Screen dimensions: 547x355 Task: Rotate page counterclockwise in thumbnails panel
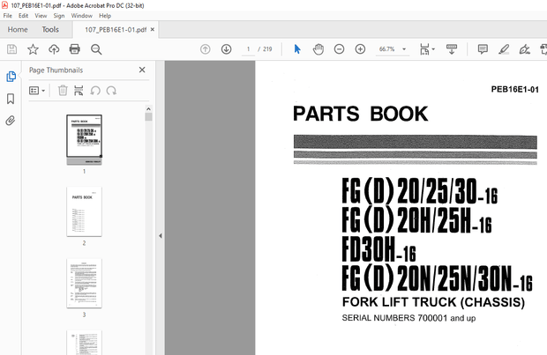click(95, 91)
